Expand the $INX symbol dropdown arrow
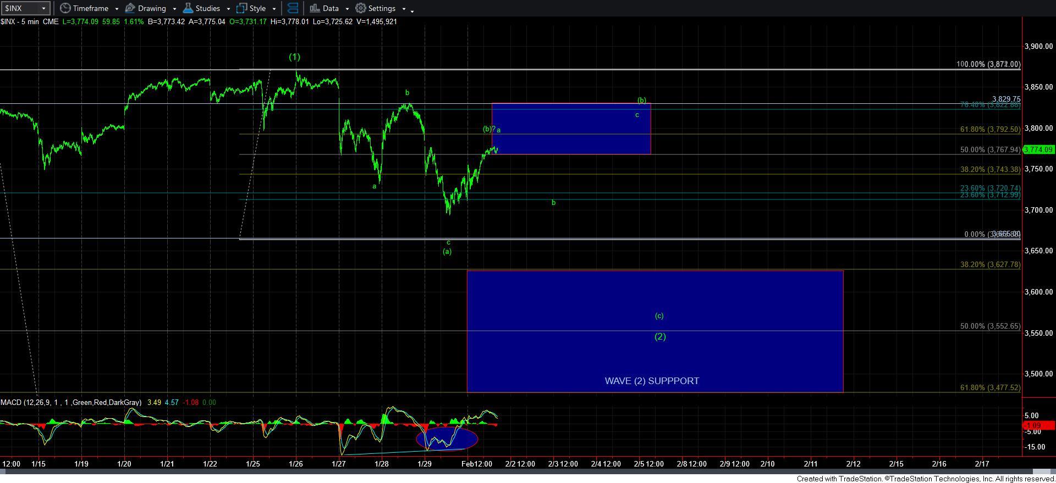 (x=44, y=8)
